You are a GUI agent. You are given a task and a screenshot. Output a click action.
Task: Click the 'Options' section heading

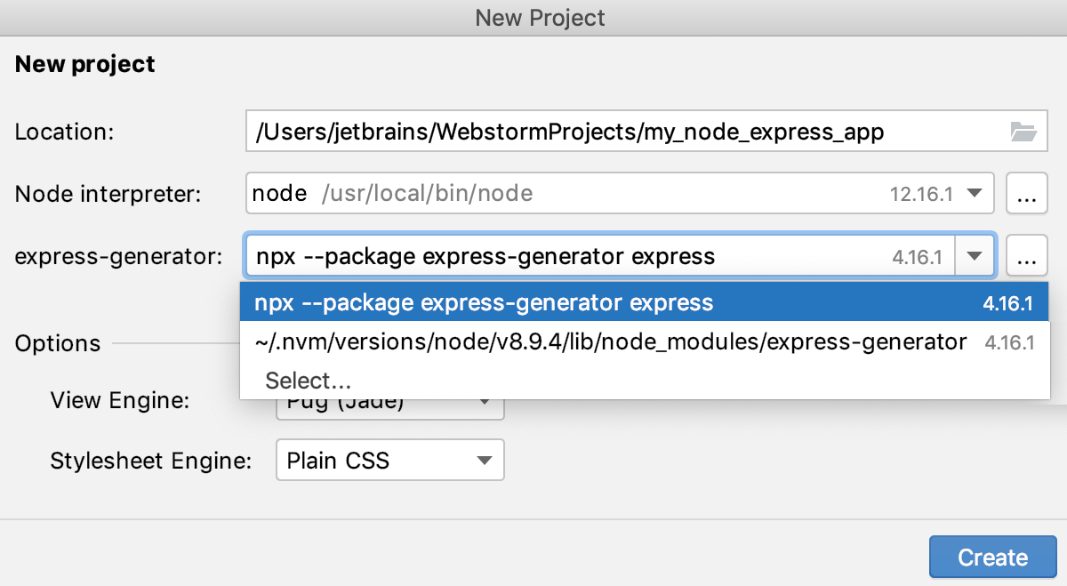[x=58, y=343]
